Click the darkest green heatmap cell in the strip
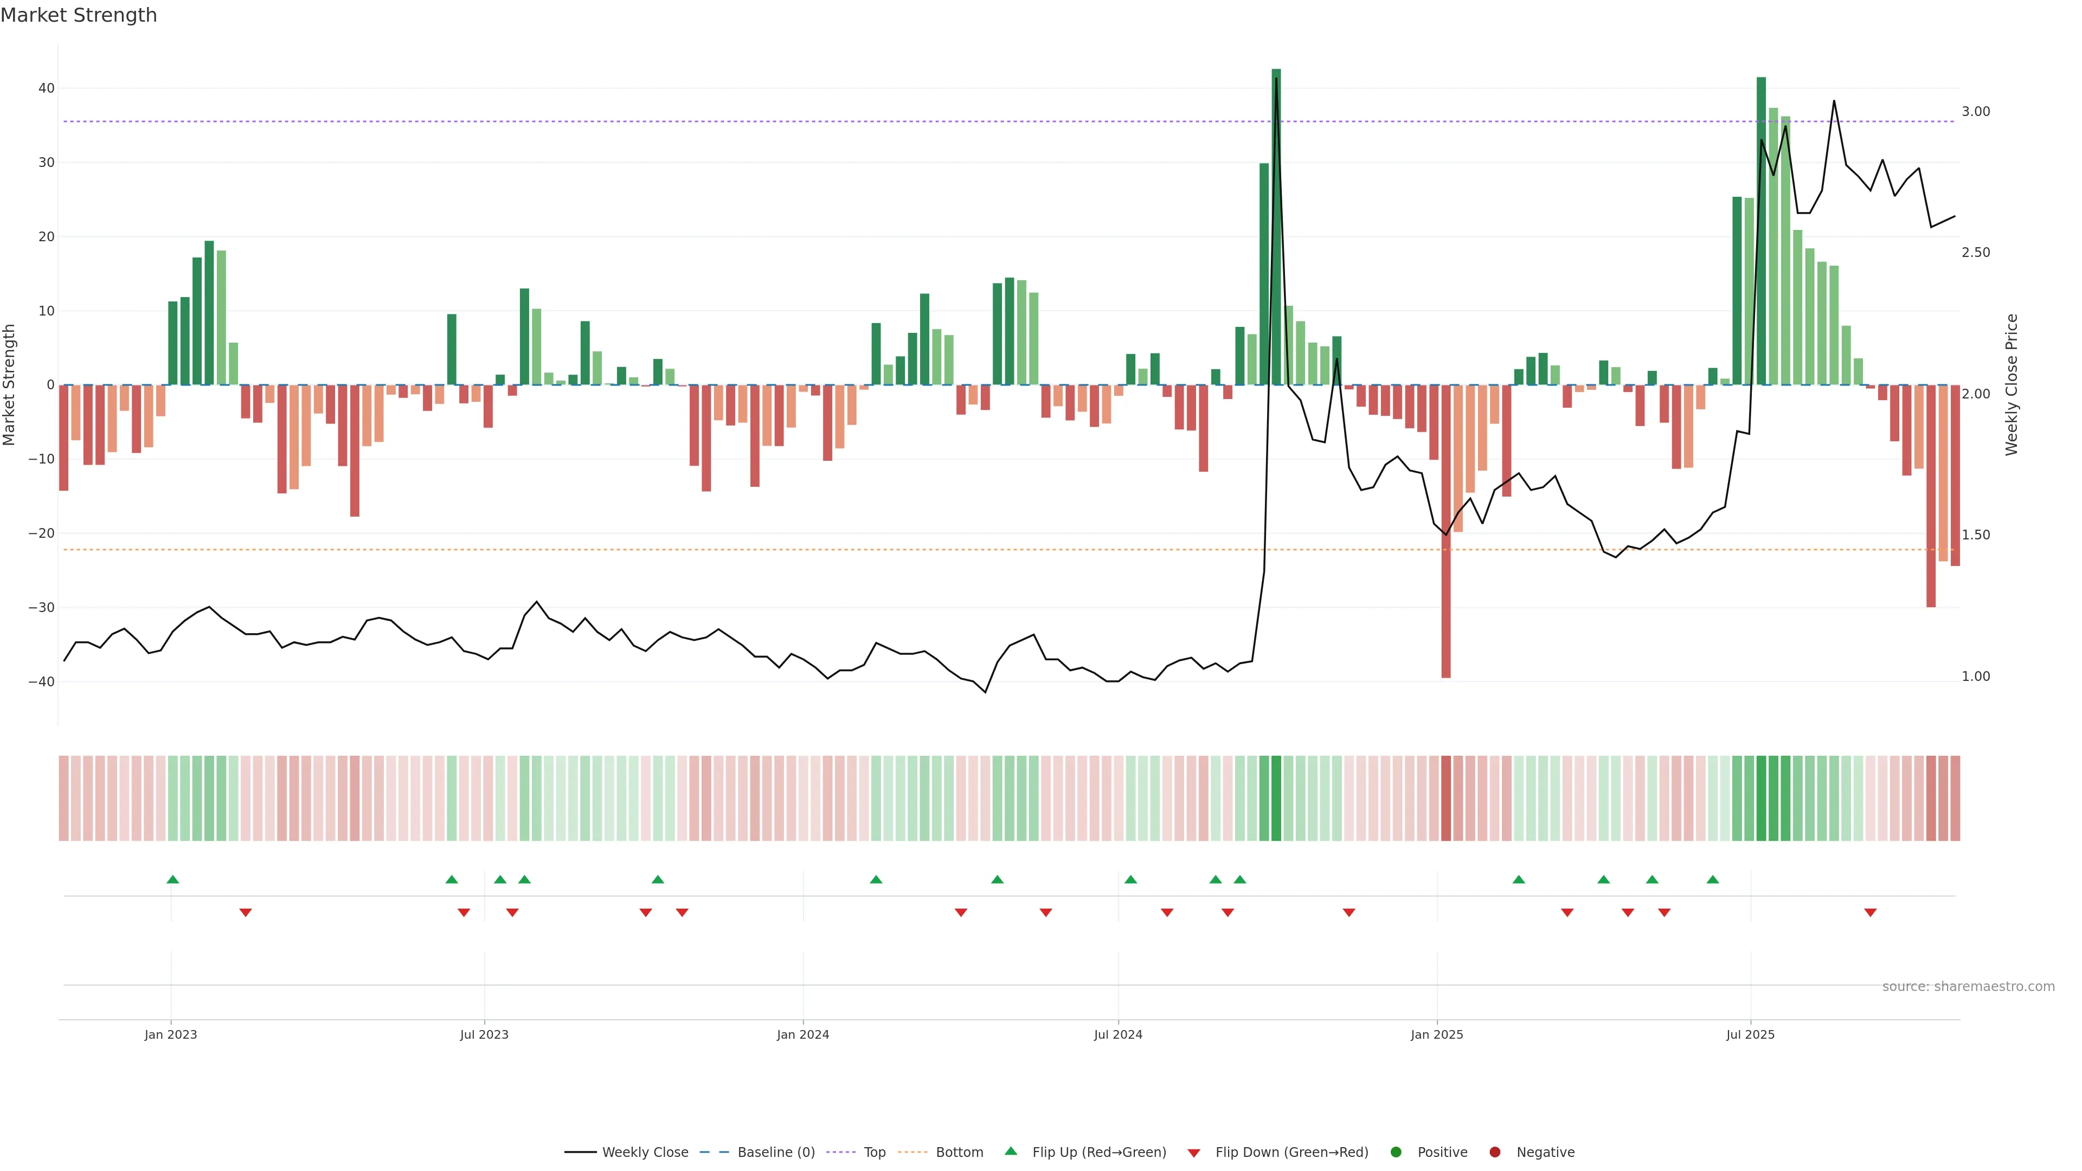 coord(1276,799)
